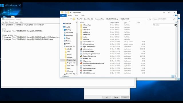This screenshot has width=183, height=103.
Task: Select the swScheduler folder
Action: (86, 30)
